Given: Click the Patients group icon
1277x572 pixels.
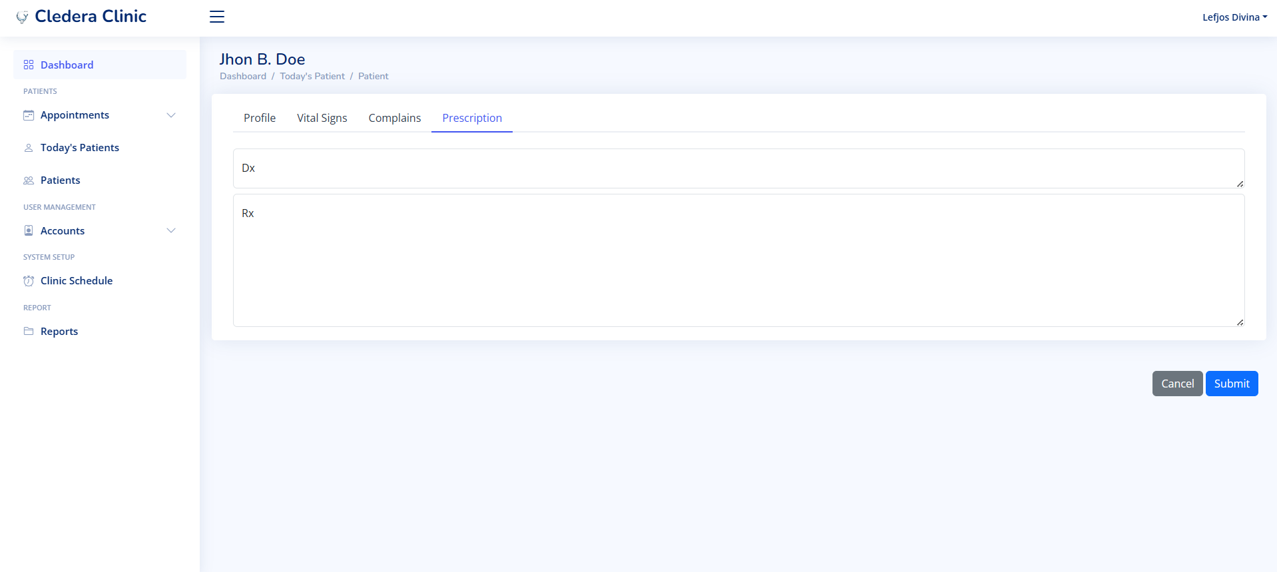Looking at the screenshot, I should tap(29, 180).
